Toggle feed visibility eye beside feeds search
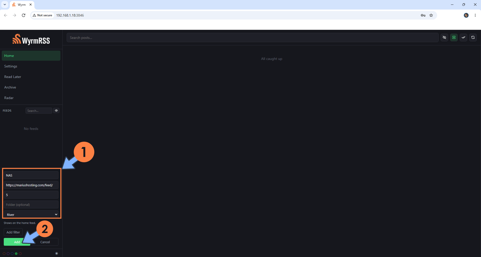This screenshot has width=481, height=257. (x=56, y=111)
